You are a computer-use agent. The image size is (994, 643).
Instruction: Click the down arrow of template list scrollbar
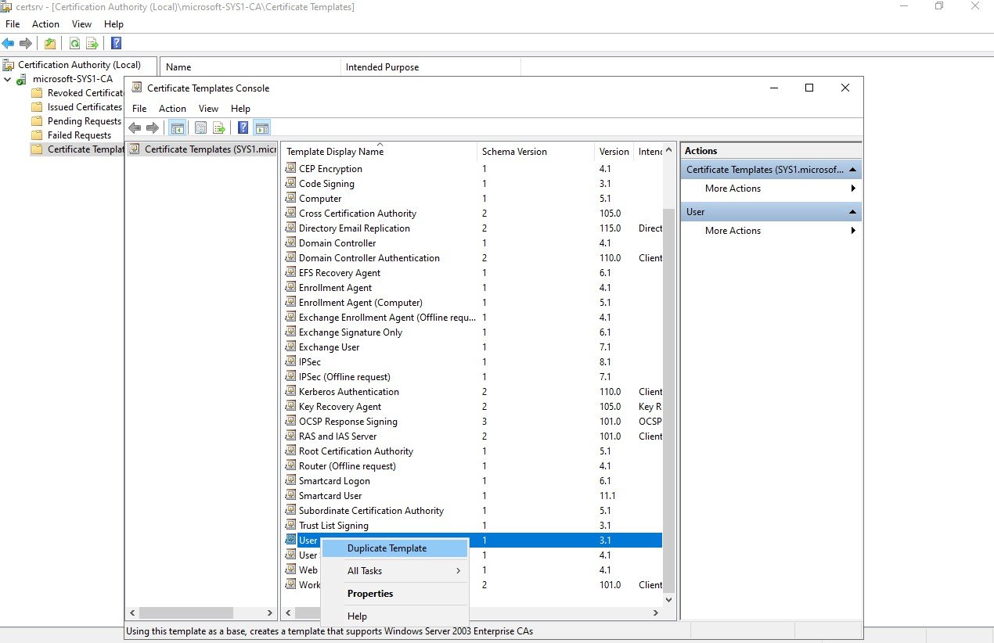668,600
